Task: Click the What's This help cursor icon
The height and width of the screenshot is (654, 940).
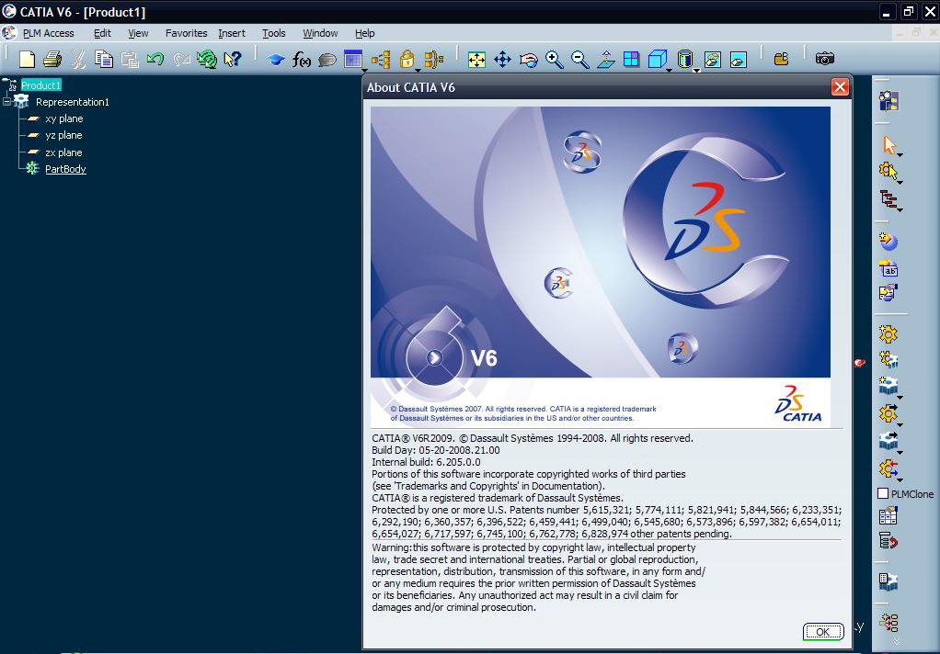Action: point(233,59)
